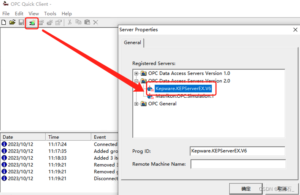Click the Matrikon.OPC.Simulation server icon

click(x=151, y=97)
